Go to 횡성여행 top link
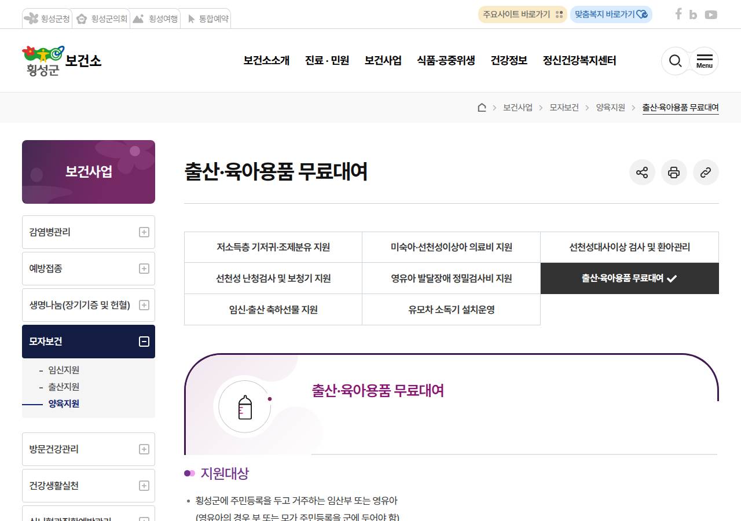 pos(155,19)
